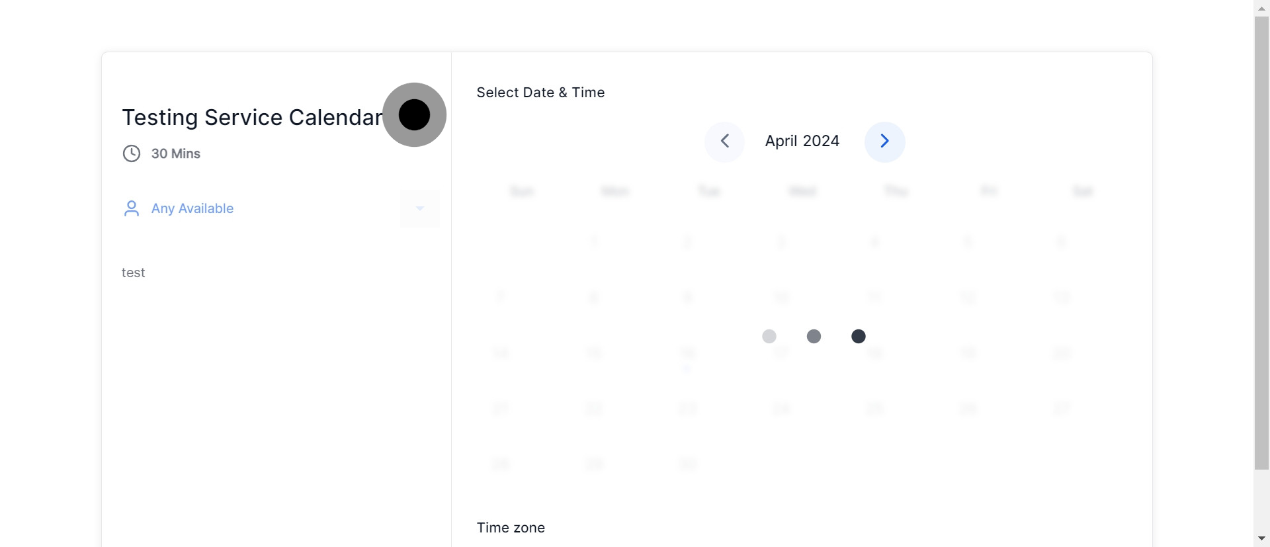
Task: Click the scrollbar down arrow
Action: point(1261,539)
